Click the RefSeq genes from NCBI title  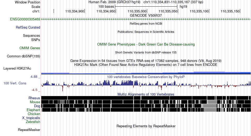[146, 24]
